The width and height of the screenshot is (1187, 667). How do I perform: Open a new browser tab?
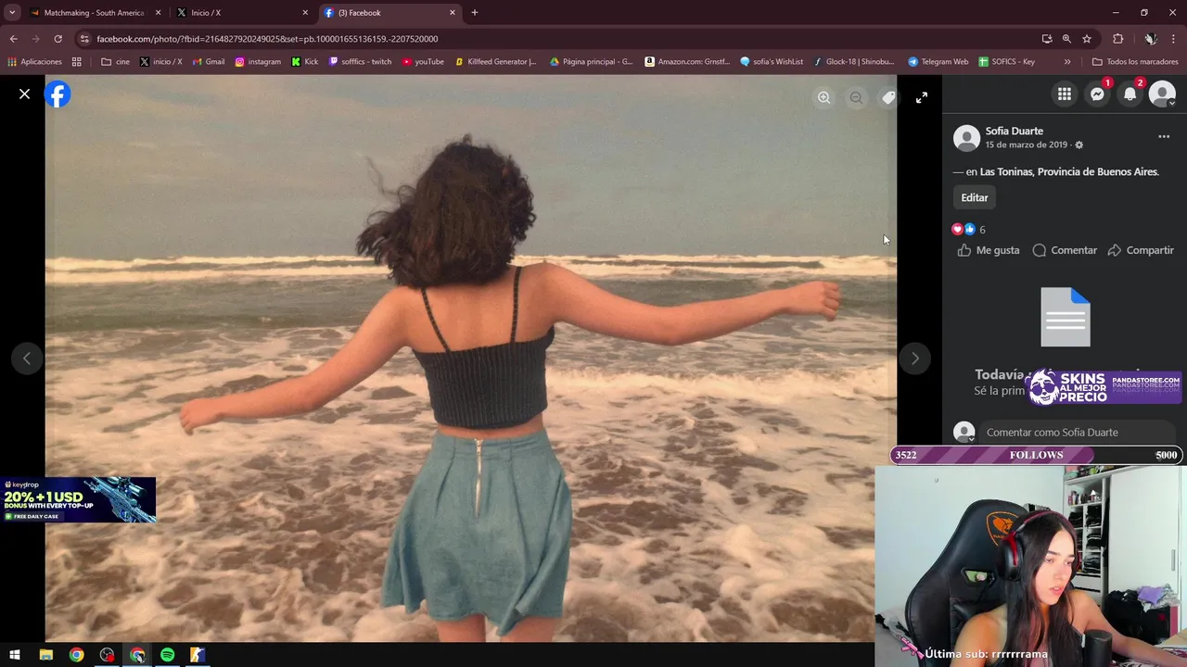coord(475,13)
